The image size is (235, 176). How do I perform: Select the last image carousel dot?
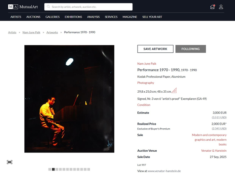89,169
